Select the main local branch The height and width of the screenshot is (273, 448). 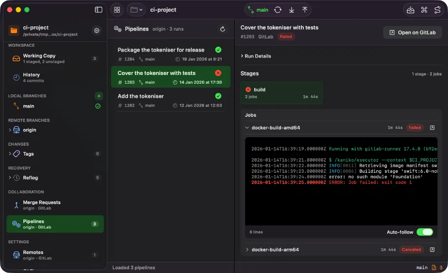(x=55, y=106)
